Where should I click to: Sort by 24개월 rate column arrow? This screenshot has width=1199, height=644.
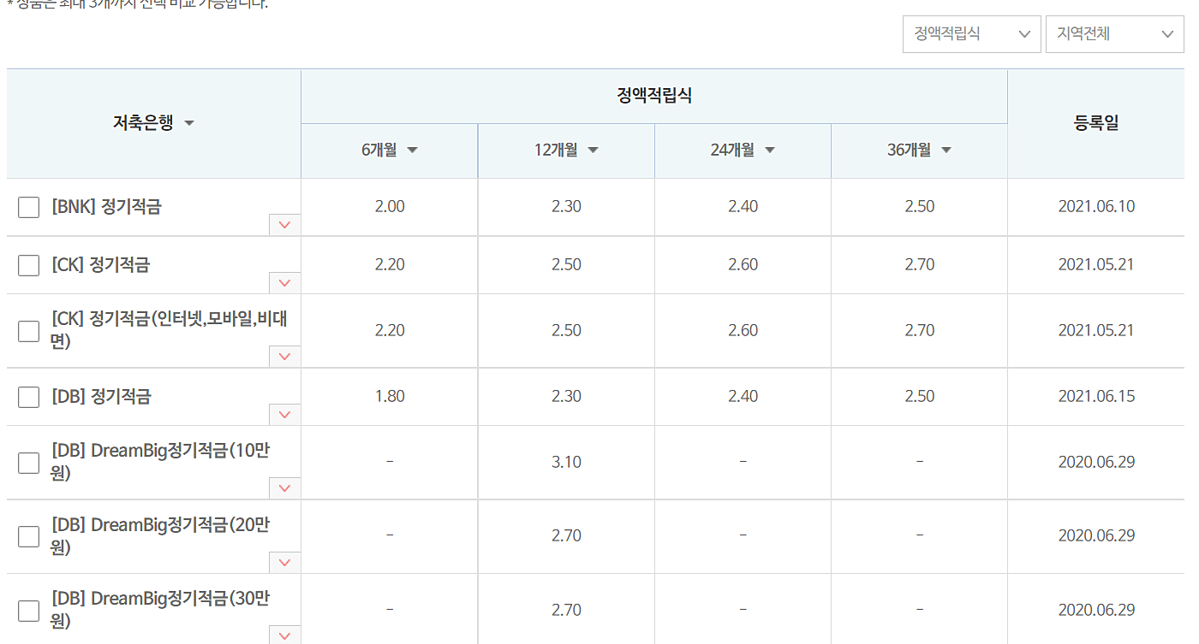tap(769, 151)
